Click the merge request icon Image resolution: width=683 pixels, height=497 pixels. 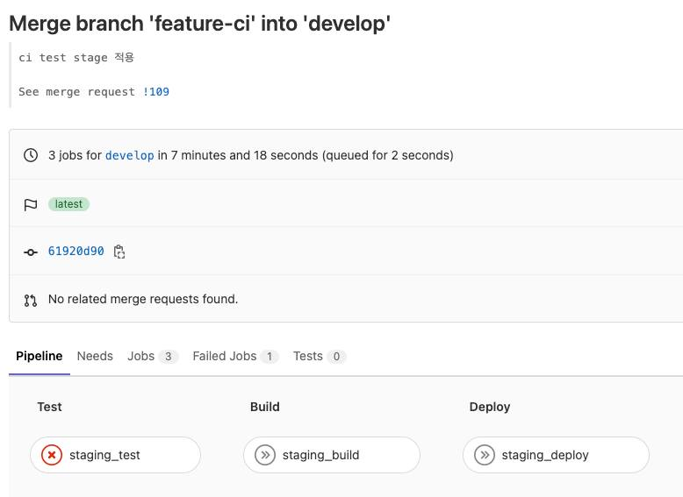(31, 300)
